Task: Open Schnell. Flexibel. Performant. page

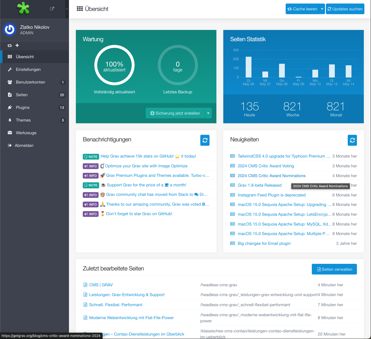Action: (116, 305)
